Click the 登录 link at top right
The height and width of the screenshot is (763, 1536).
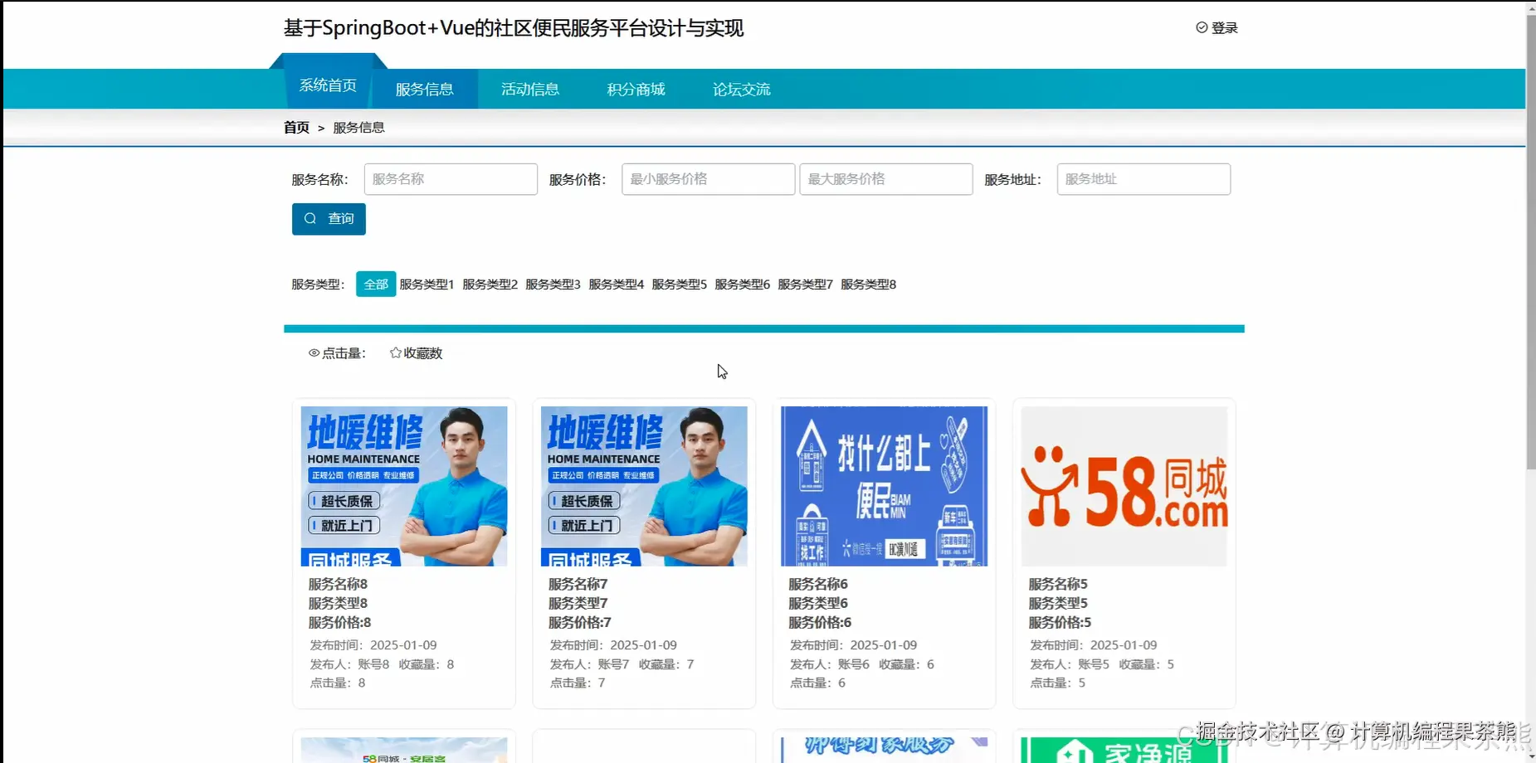click(1224, 27)
